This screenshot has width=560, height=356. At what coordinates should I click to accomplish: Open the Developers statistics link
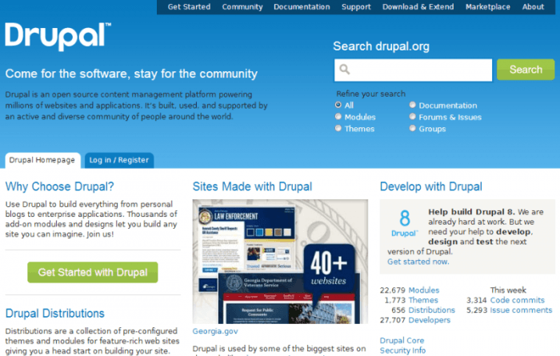pyautogui.click(x=430, y=320)
